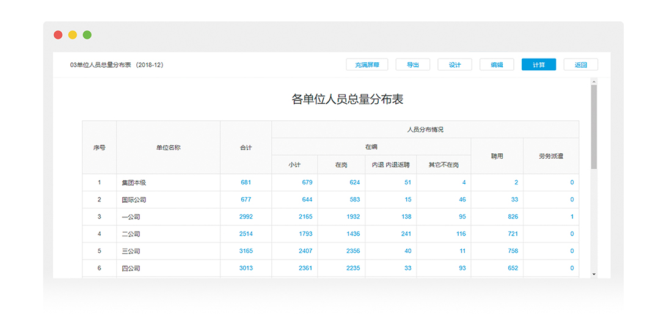The image size is (672, 331).
Task: Select 二公司 聘用 value 721
Action: tap(513, 234)
